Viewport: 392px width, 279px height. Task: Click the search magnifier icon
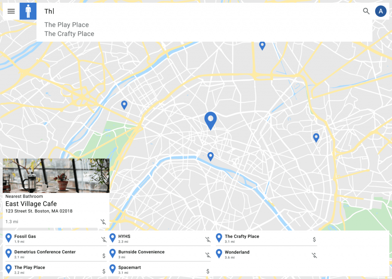[366, 11]
